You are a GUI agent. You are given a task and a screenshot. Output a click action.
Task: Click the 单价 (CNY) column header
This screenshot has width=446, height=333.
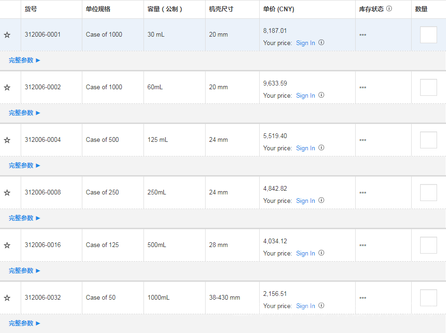279,9
